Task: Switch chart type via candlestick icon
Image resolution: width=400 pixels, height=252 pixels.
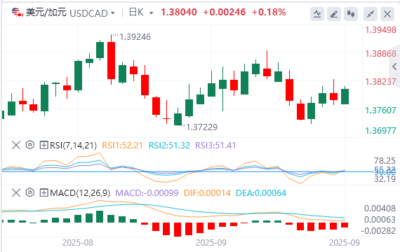Action: click(x=351, y=14)
